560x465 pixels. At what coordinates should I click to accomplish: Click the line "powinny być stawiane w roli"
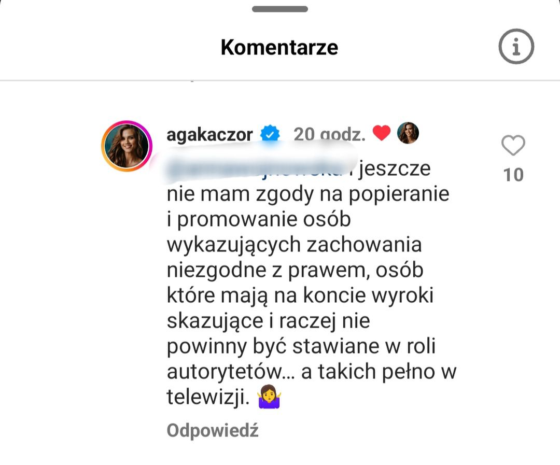(301, 346)
